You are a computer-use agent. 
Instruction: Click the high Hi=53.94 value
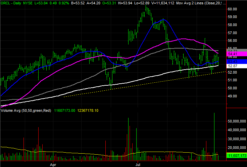click(125, 3)
